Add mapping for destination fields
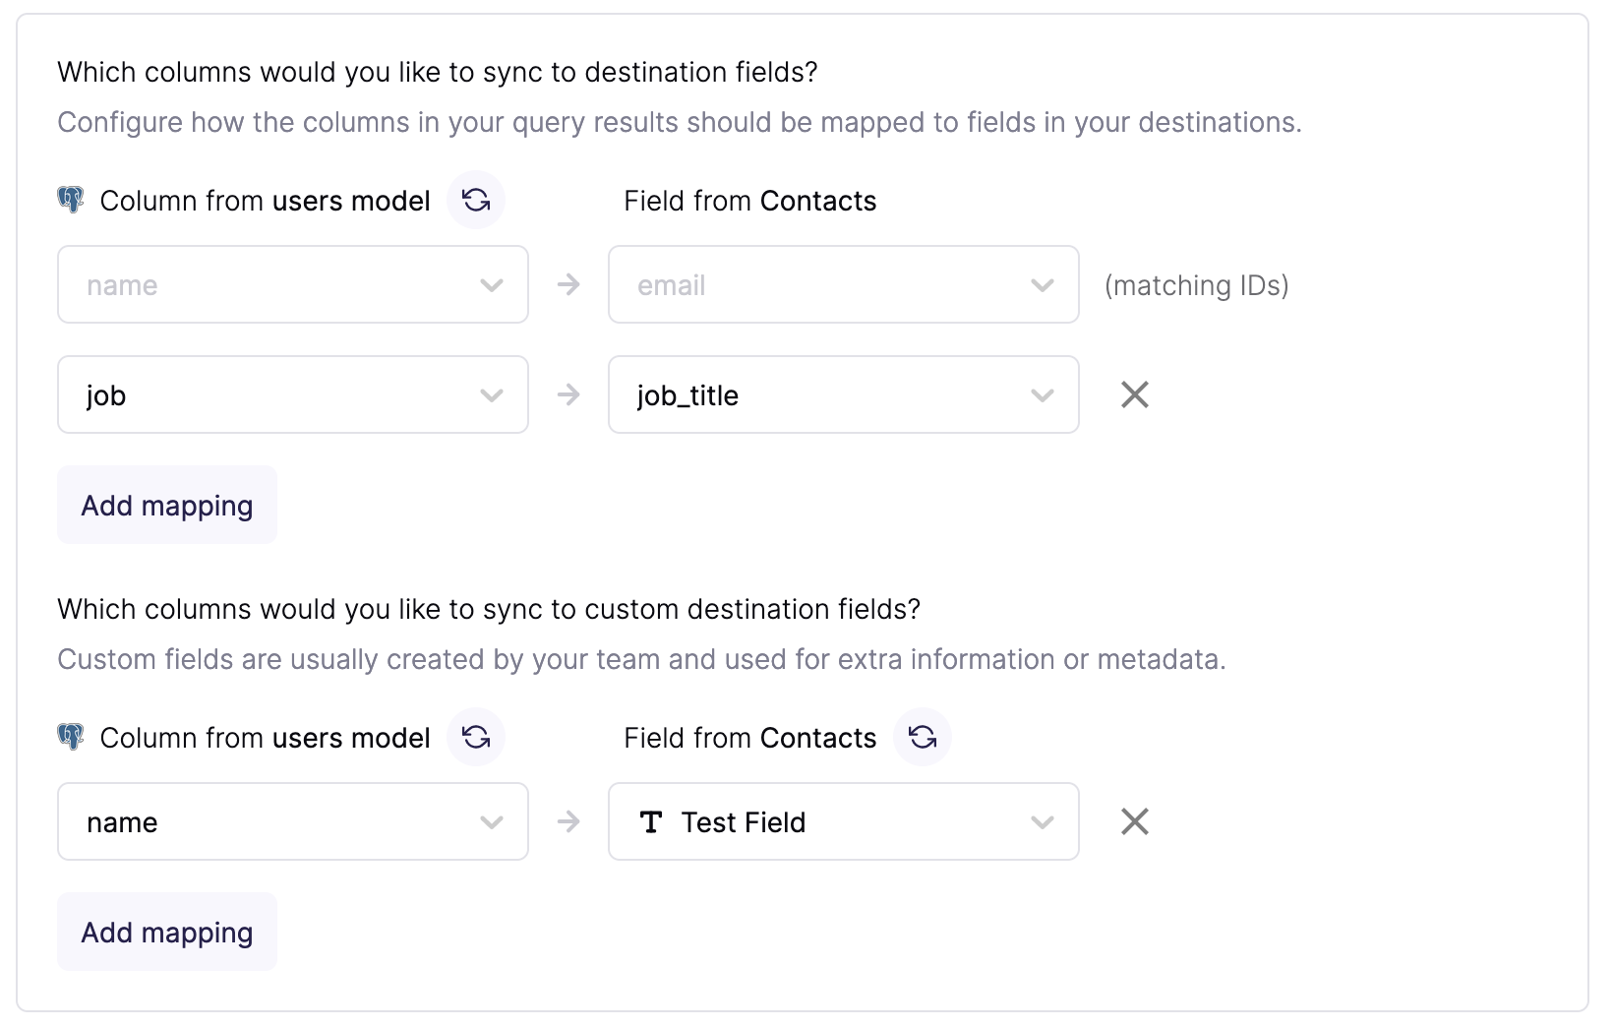This screenshot has height=1027, width=1613. pyautogui.click(x=167, y=505)
